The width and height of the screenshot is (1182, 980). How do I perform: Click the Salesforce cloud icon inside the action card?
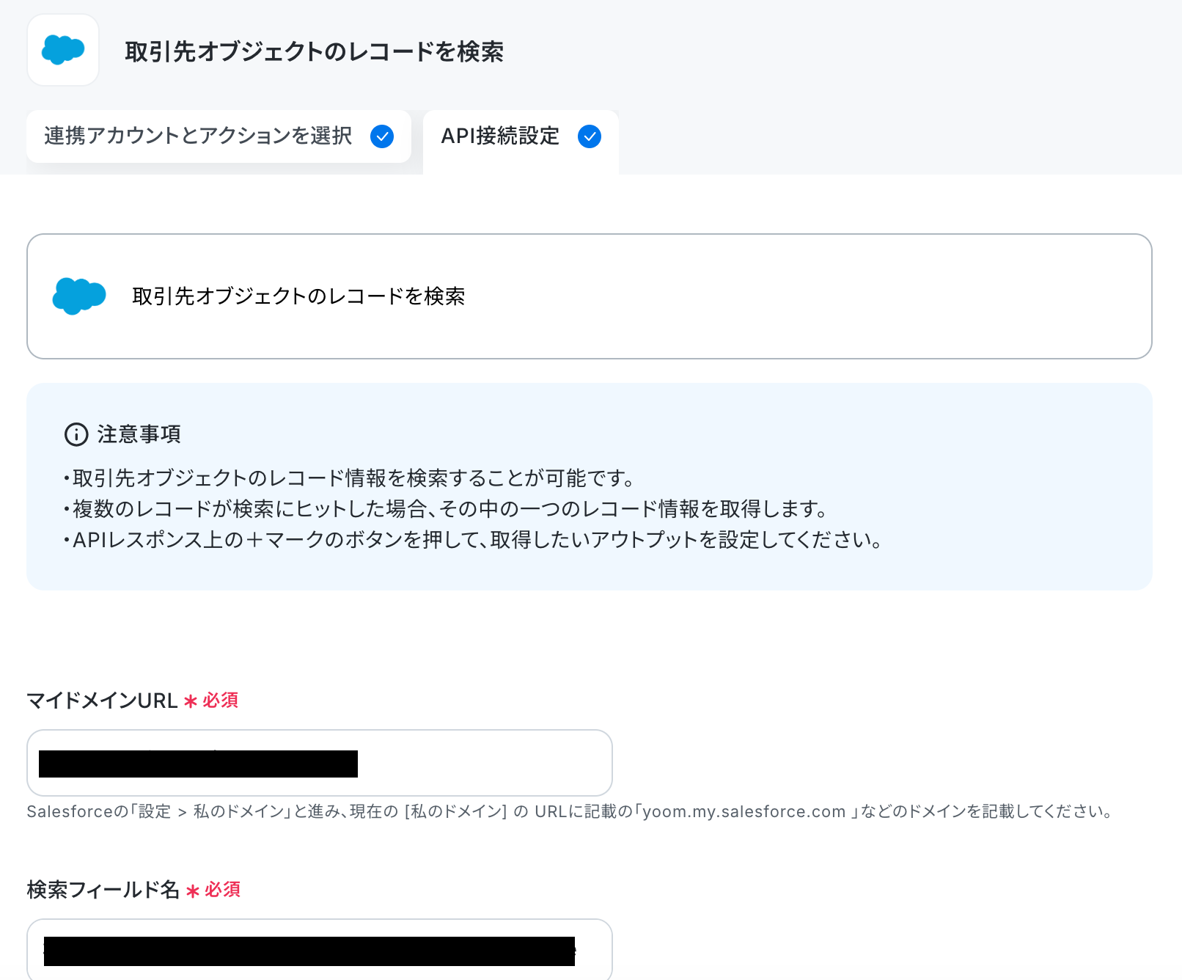[79, 296]
